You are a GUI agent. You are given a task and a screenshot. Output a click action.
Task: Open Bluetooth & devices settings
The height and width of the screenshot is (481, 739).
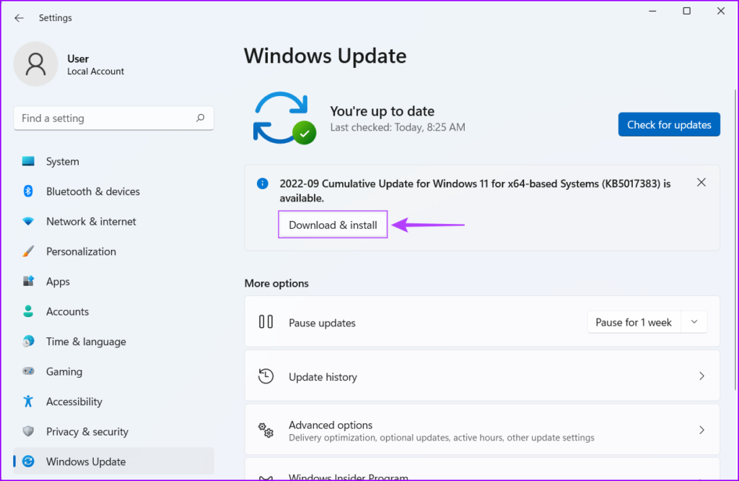[113, 191]
